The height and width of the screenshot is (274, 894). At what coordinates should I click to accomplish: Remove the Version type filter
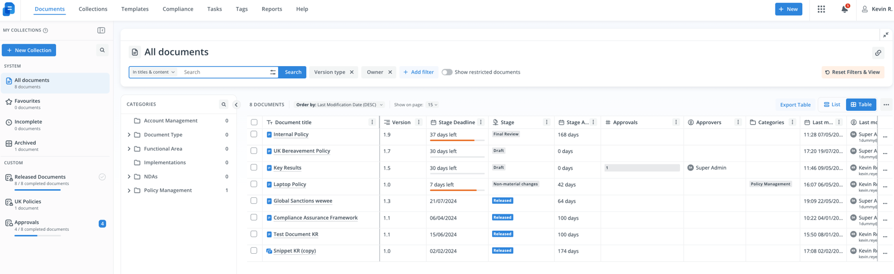coord(352,72)
